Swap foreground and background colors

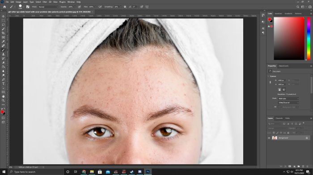pyautogui.click(x=4, y=109)
